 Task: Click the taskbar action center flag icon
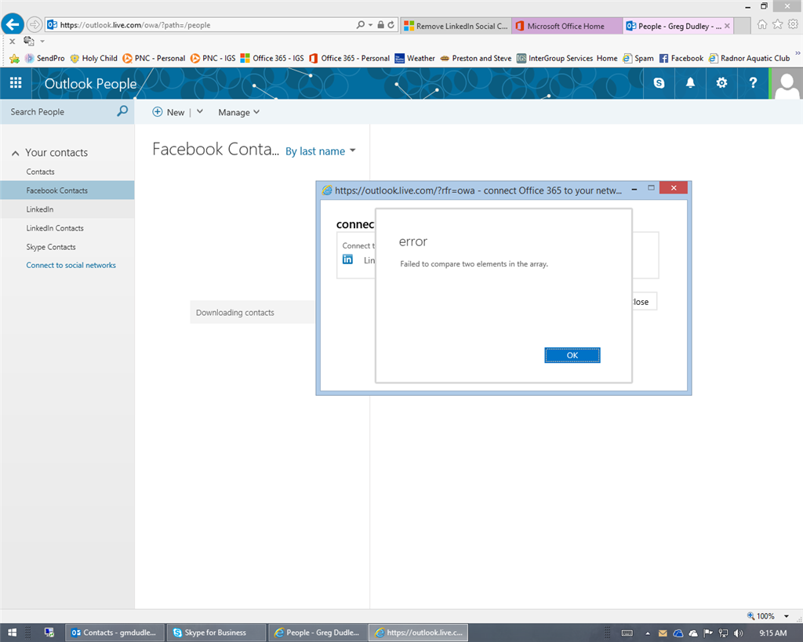click(x=708, y=633)
